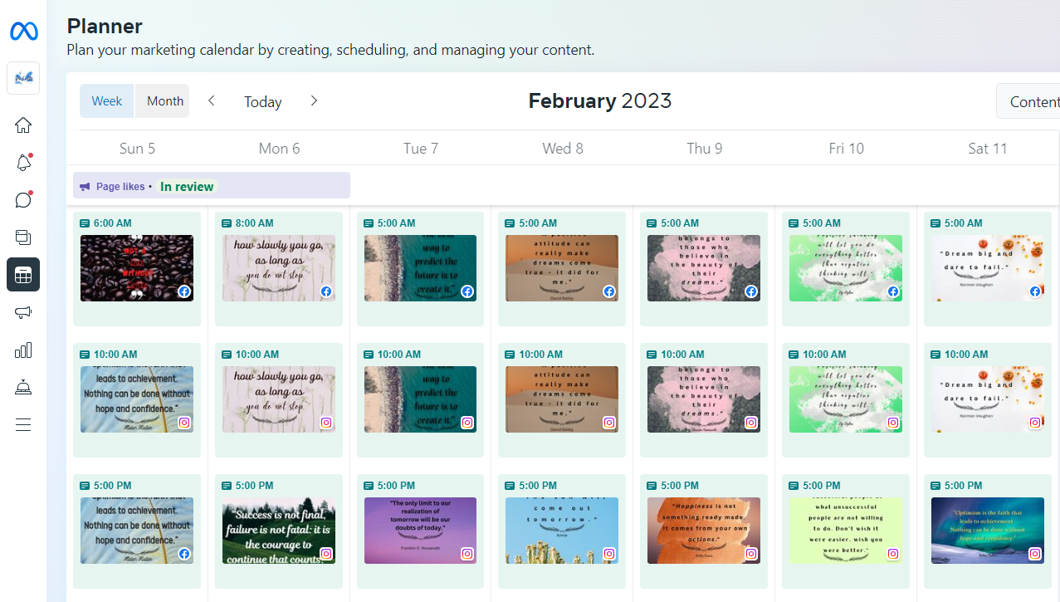Open Friday 5:00 PM yellow quote post
Image resolution: width=1060 pixels, height=602 pixels.
tap(846, 531)
